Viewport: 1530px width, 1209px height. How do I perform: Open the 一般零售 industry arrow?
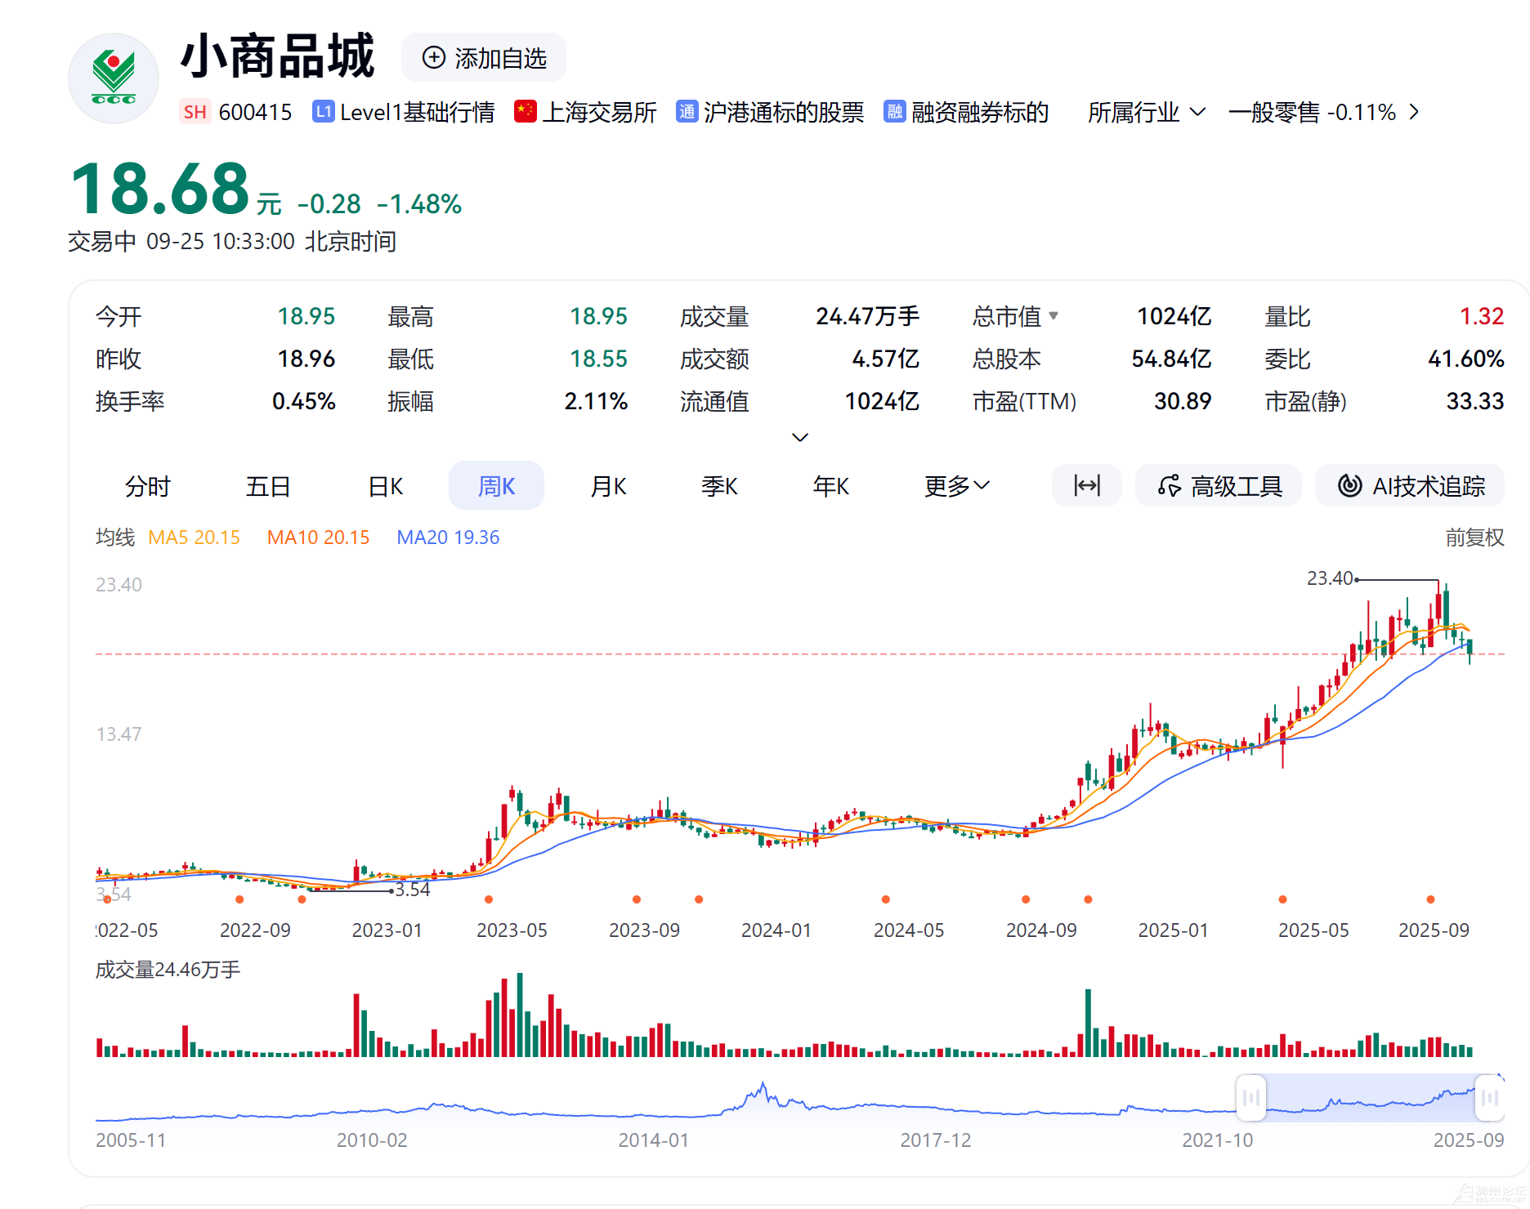click(x=1415, y=112)
